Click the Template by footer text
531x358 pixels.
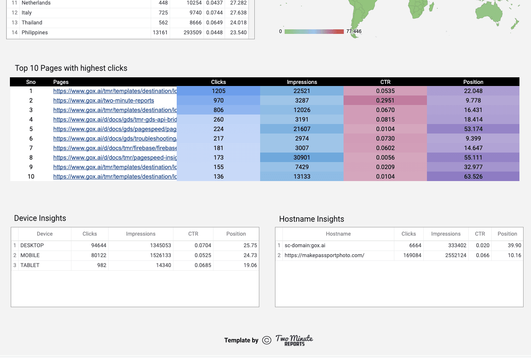point(241,340)
